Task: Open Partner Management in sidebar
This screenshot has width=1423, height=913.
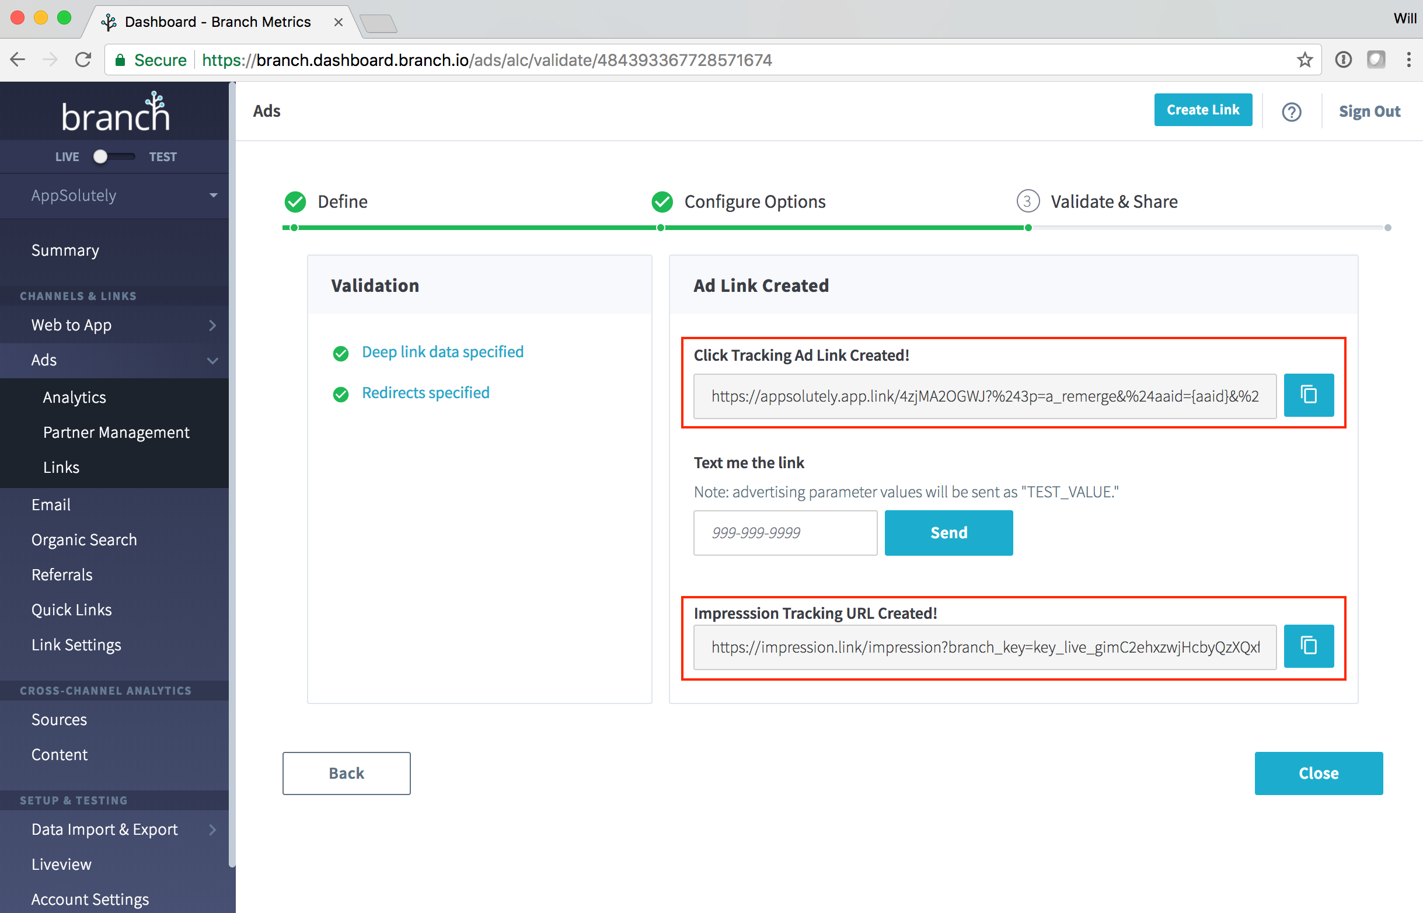Action: click(116, 432)
